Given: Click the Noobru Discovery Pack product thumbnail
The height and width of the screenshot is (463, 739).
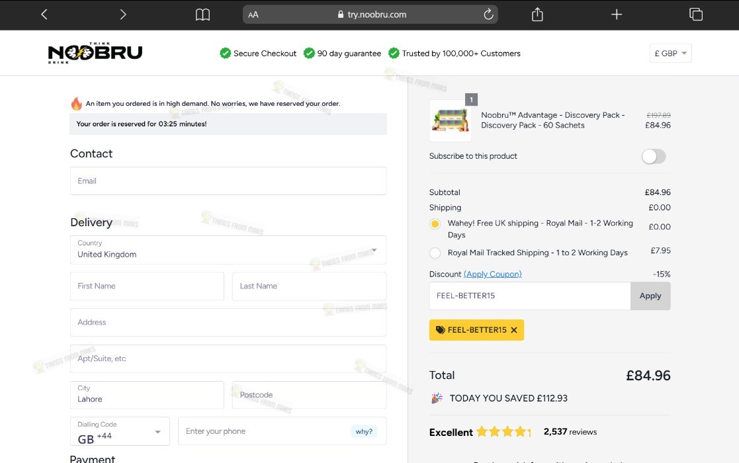Looking at the screenshot, I should pos(450,120).
